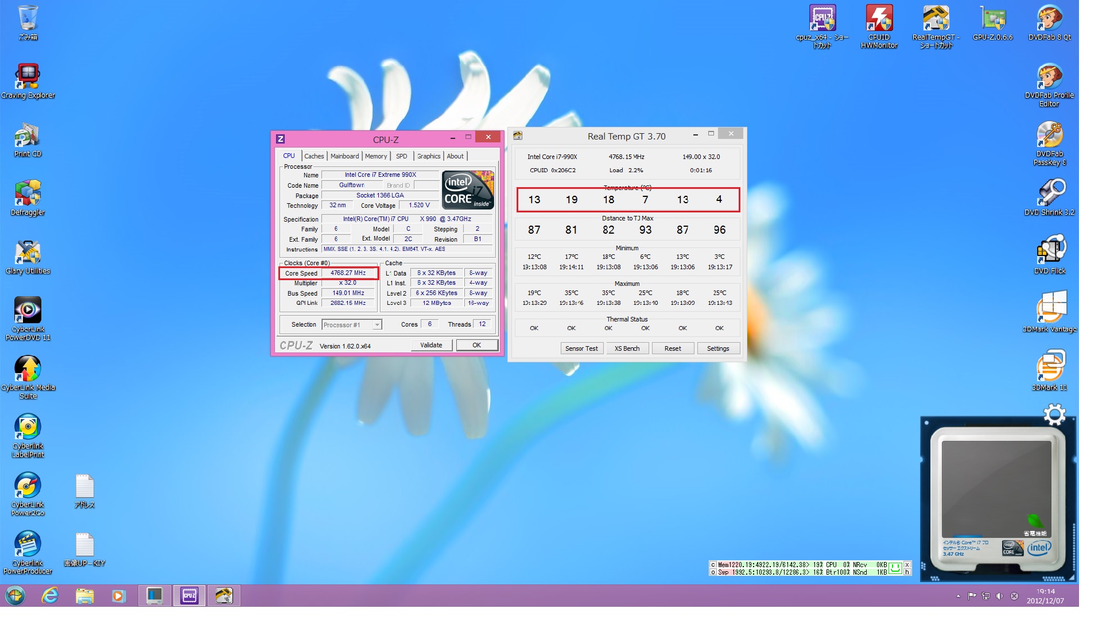Open Real Temp Settings button
Viewport: 1102px width, 620px height.
click(718, 348)
